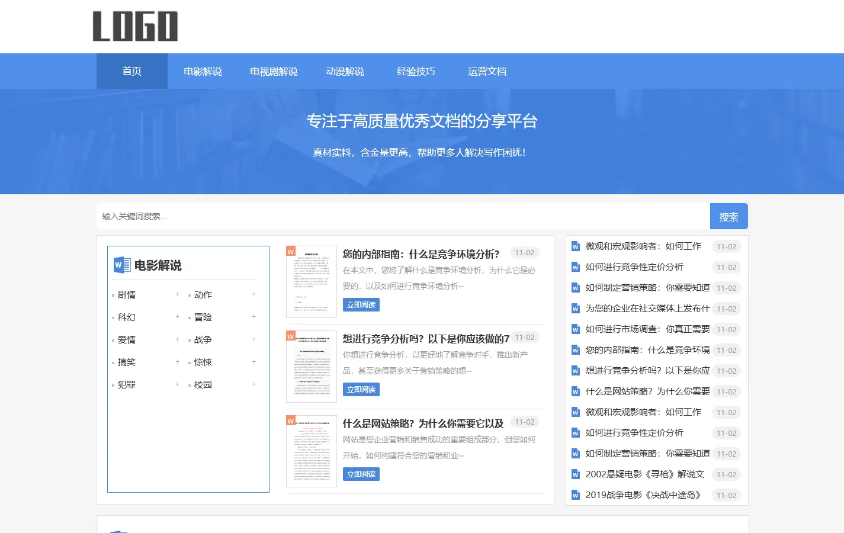Go to 电影解说 in navigation bar
Image resolution: width=844 pixels, height=533 pixels.
(x=203, y=71)
